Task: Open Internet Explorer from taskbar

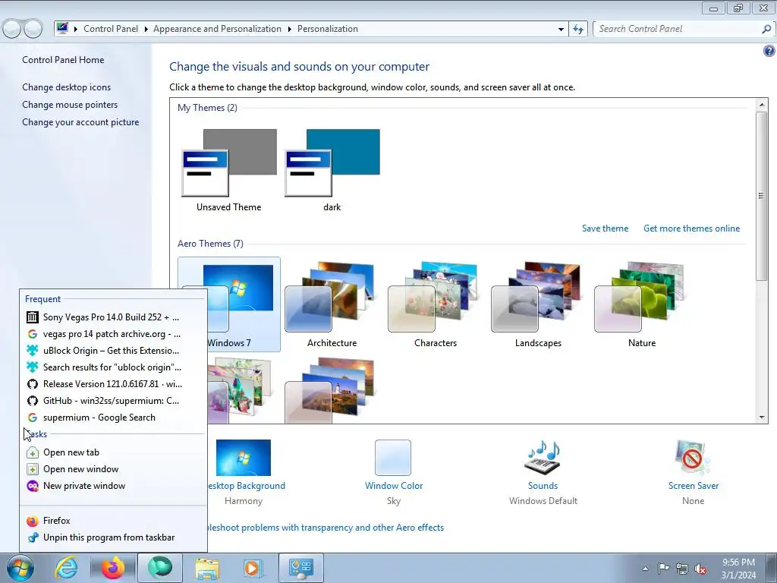Action: (66, 568)
